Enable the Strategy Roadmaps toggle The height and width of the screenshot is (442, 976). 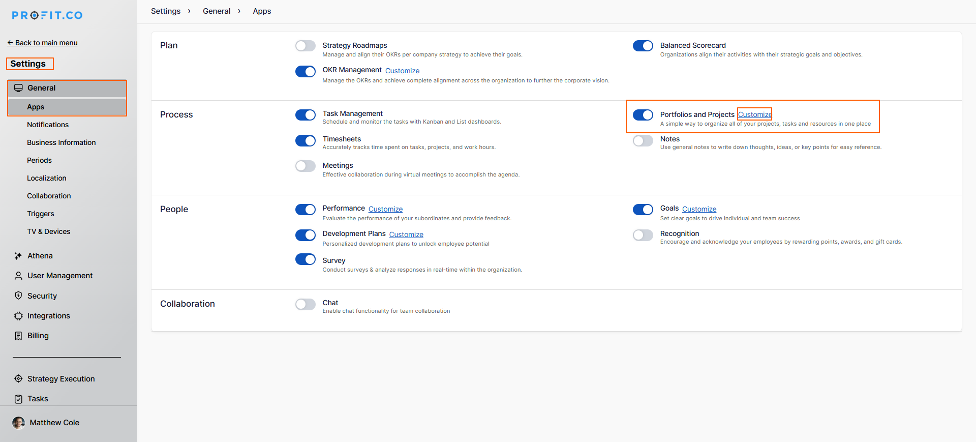pos(306,46)
